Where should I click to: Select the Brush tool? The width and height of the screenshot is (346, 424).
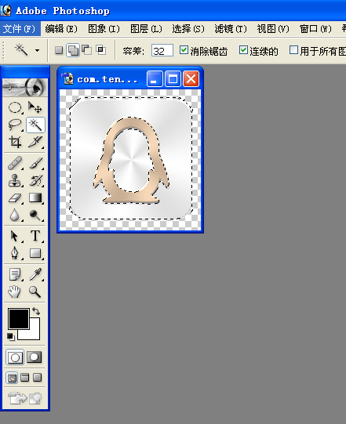click(x=35, y=163)
